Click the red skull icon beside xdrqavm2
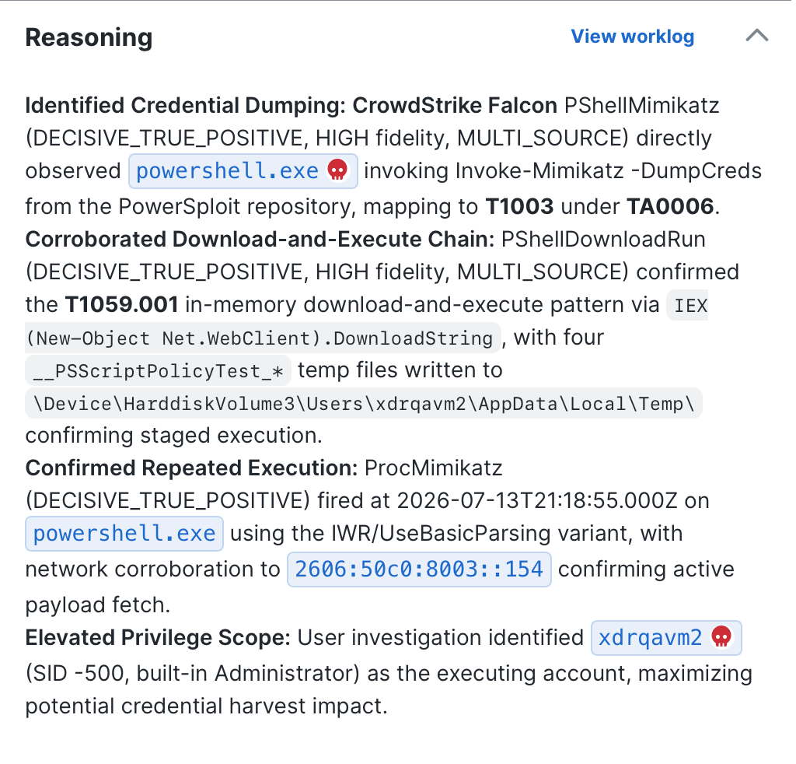This screenshot has width=796, height=764. [721, 637]
